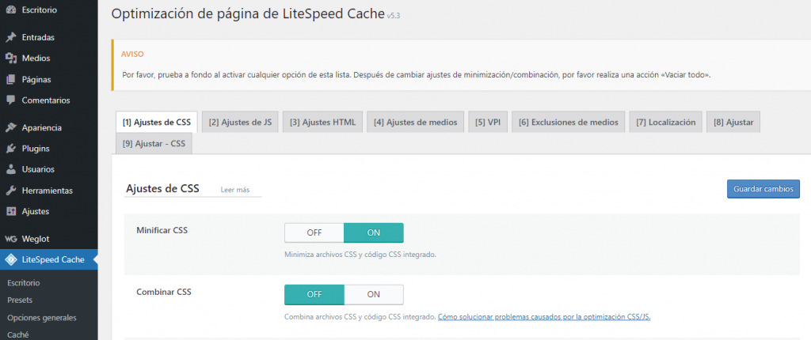Open the Ajustes de medios tab
This screenshot has height=340, width=811.
pyautogui.click(x=416, y=123)
